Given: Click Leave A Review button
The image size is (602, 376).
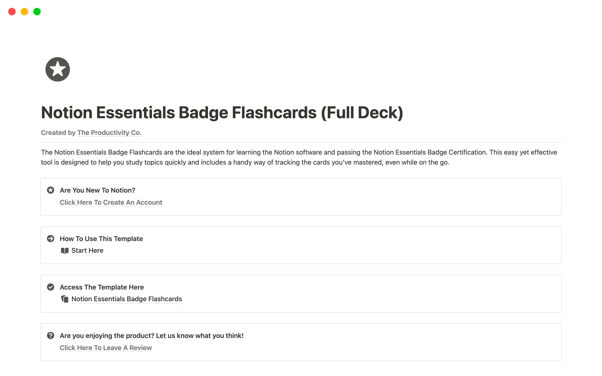Looking at the screenshot, I should [x=106, y=348].
